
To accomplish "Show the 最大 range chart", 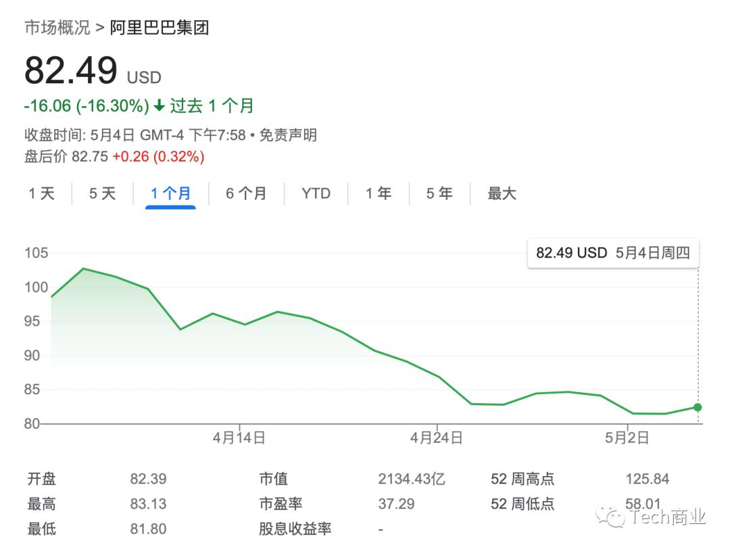I will point(502,193).
